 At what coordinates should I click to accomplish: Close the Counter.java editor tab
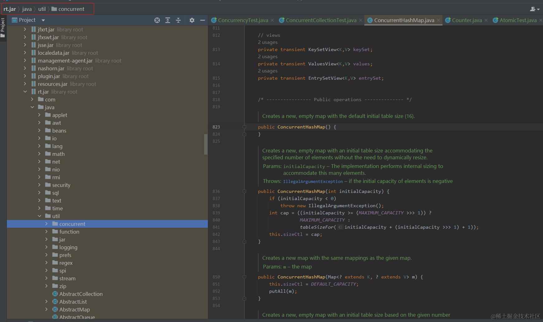point(486,20)
